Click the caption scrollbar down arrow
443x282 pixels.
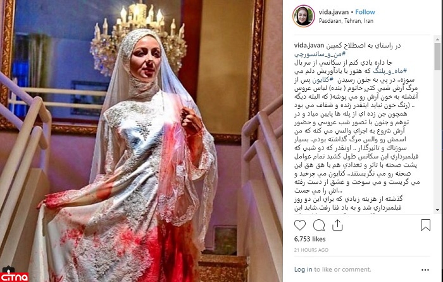tap(437, 210)
